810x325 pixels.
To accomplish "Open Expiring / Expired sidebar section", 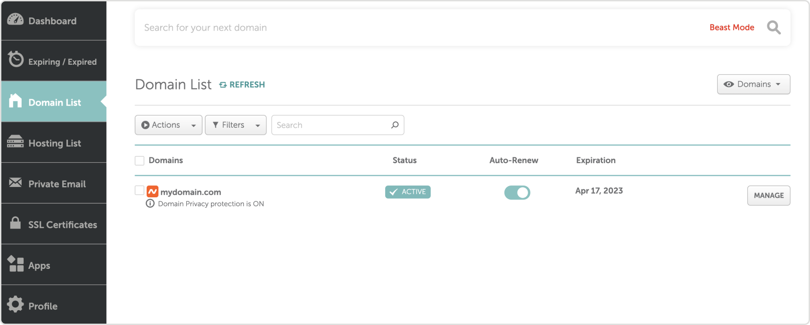I will (54, 61).
